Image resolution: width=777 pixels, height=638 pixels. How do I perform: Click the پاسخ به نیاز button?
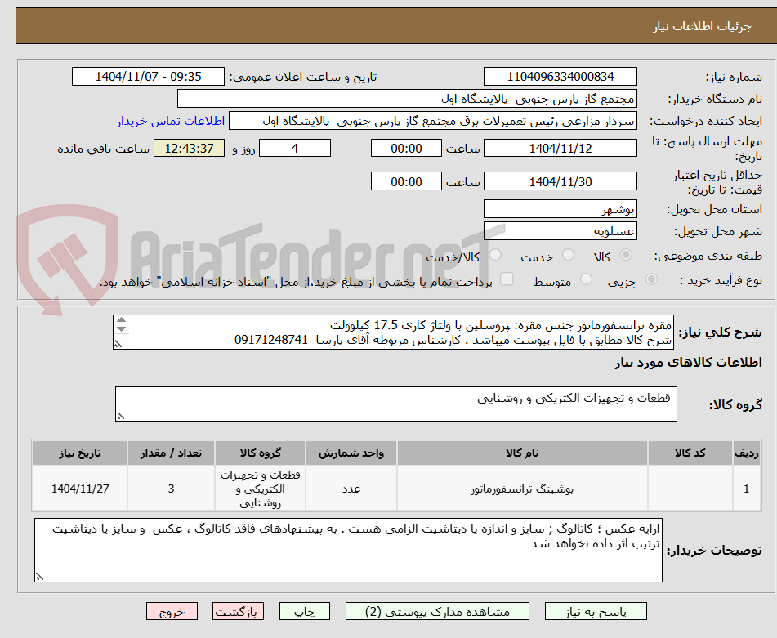596,611
